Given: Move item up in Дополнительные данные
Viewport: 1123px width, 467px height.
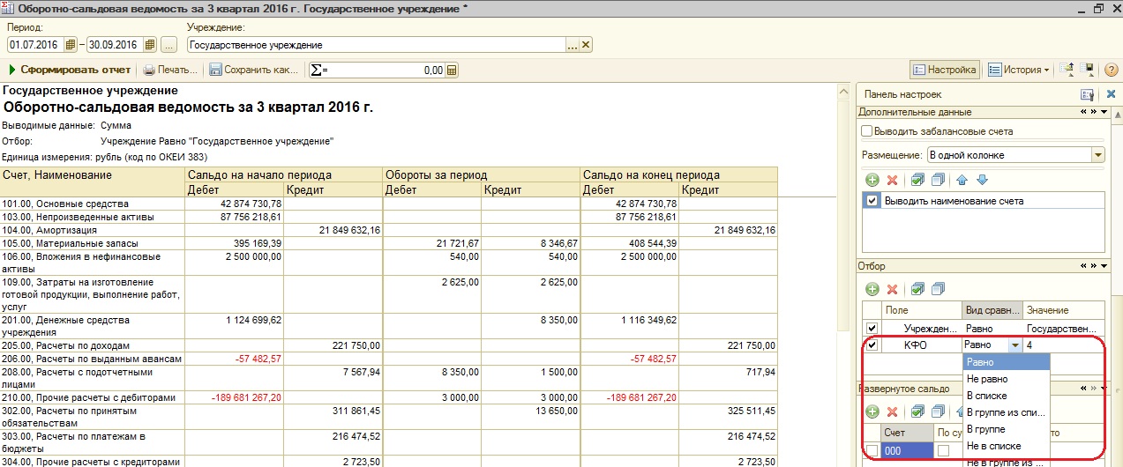Looking at the screenshot, I should (x=962, y=180).
